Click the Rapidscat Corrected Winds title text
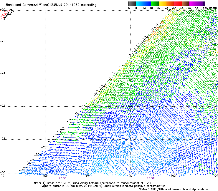Screen dimensions: 218x191 point(51,5)
